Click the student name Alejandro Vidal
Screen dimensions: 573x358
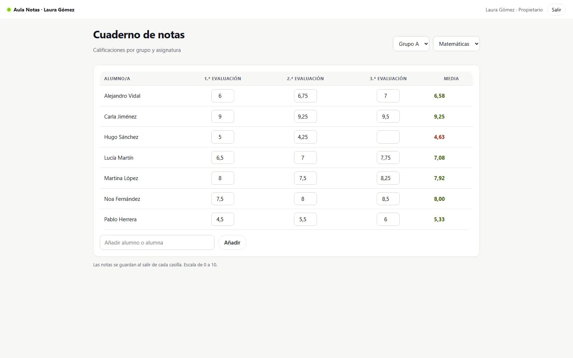click(x=122, y=96)
